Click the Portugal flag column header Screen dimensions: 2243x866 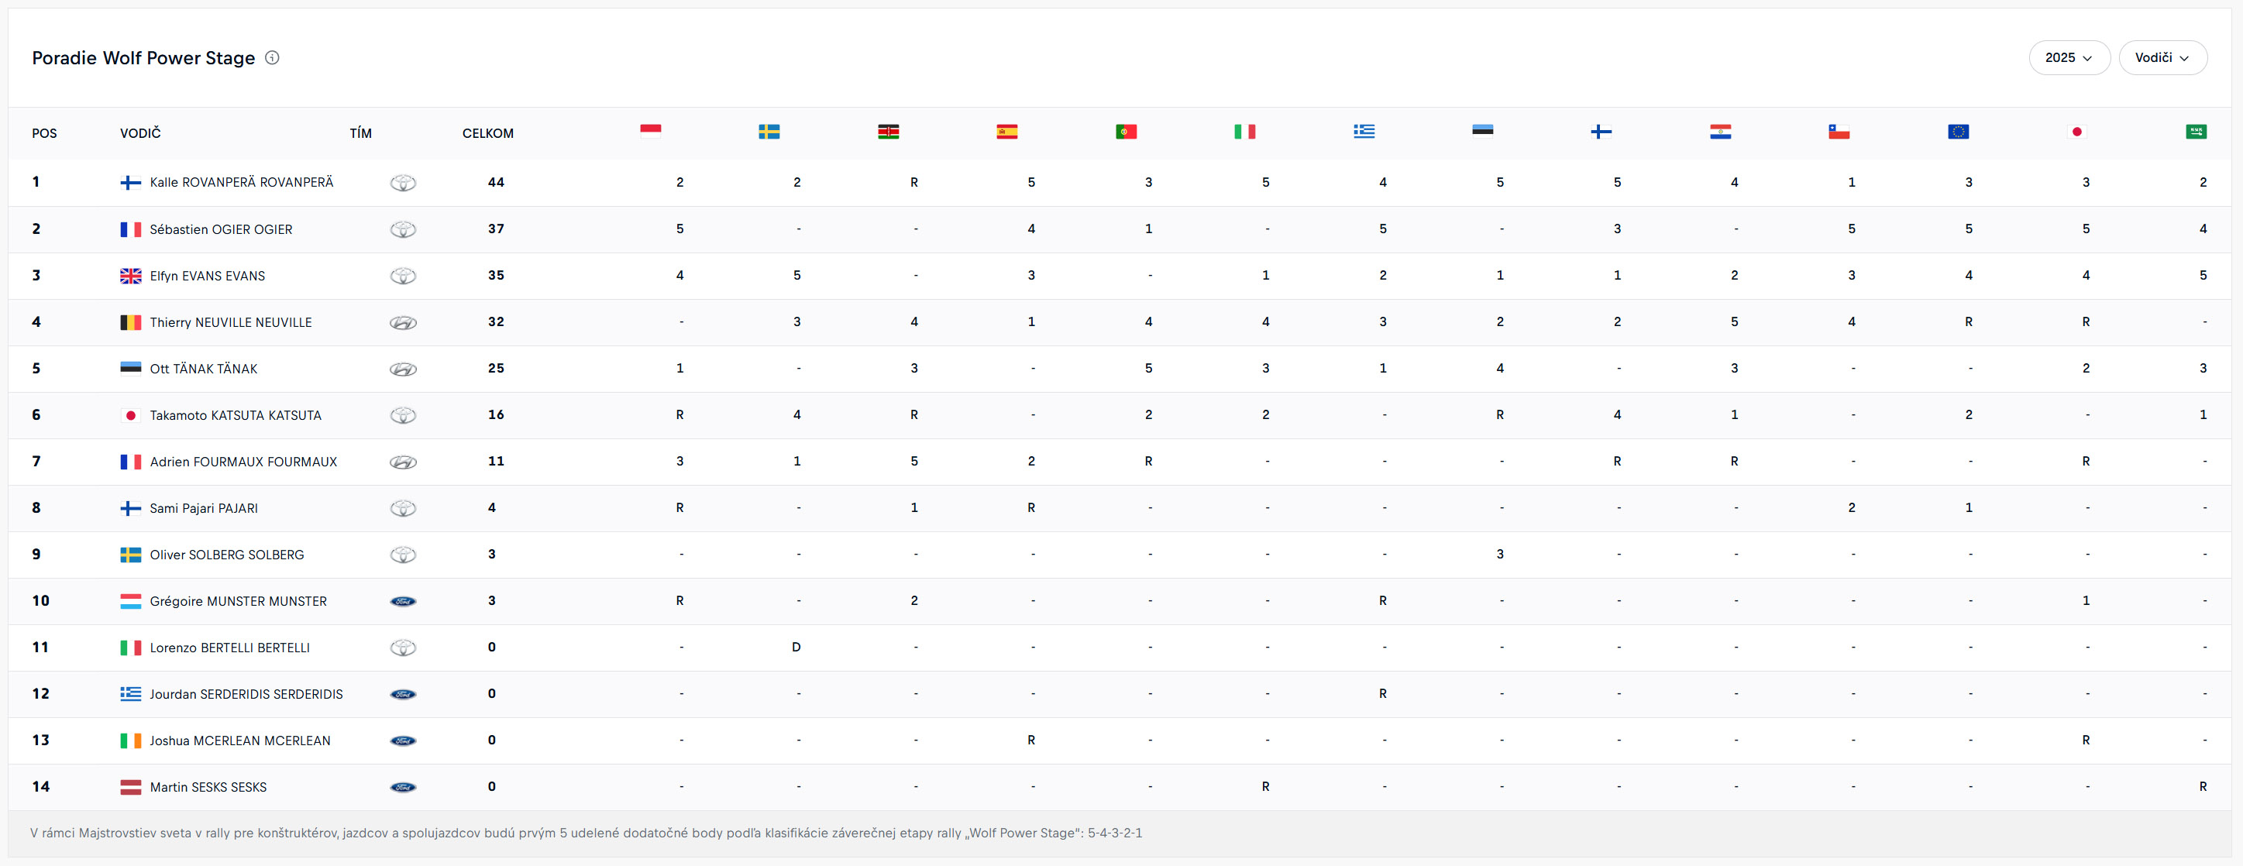[x=1126, y=132]
